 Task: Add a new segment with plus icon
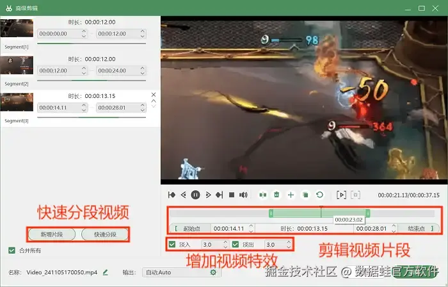click(x=291, y=195)
